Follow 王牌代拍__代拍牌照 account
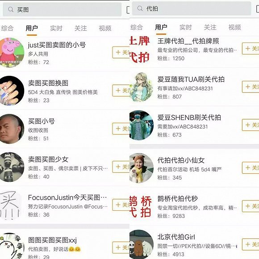Image resolution: width=259 pixels, height=259 pixels. point(251,48)
